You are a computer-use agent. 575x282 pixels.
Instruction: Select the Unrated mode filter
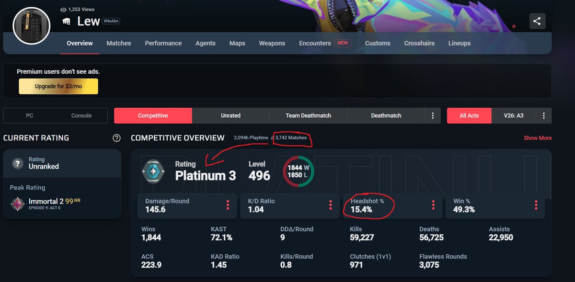pos(230,115)
